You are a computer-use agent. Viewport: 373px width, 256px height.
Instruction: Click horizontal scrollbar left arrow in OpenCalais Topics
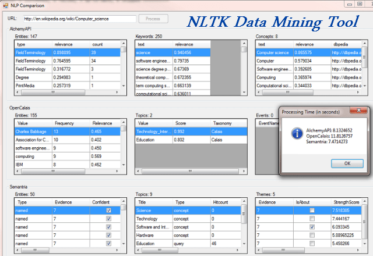(x=138, y=171)
